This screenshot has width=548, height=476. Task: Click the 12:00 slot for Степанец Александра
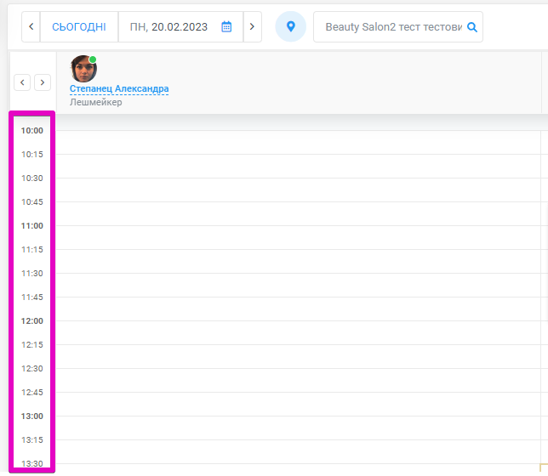coord(299,333)
